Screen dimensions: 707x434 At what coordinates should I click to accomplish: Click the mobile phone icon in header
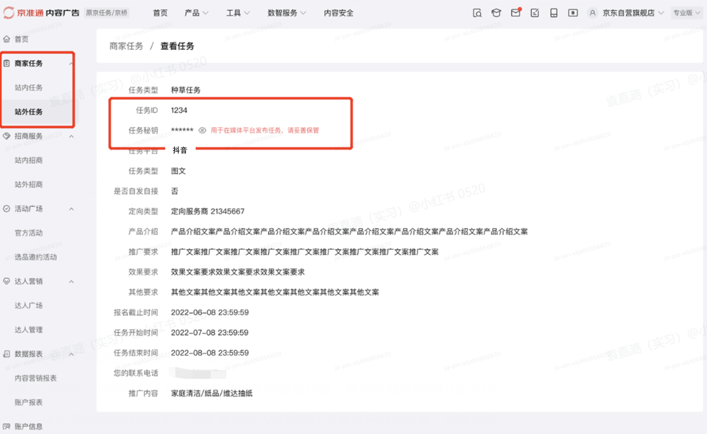pos(554,13)
